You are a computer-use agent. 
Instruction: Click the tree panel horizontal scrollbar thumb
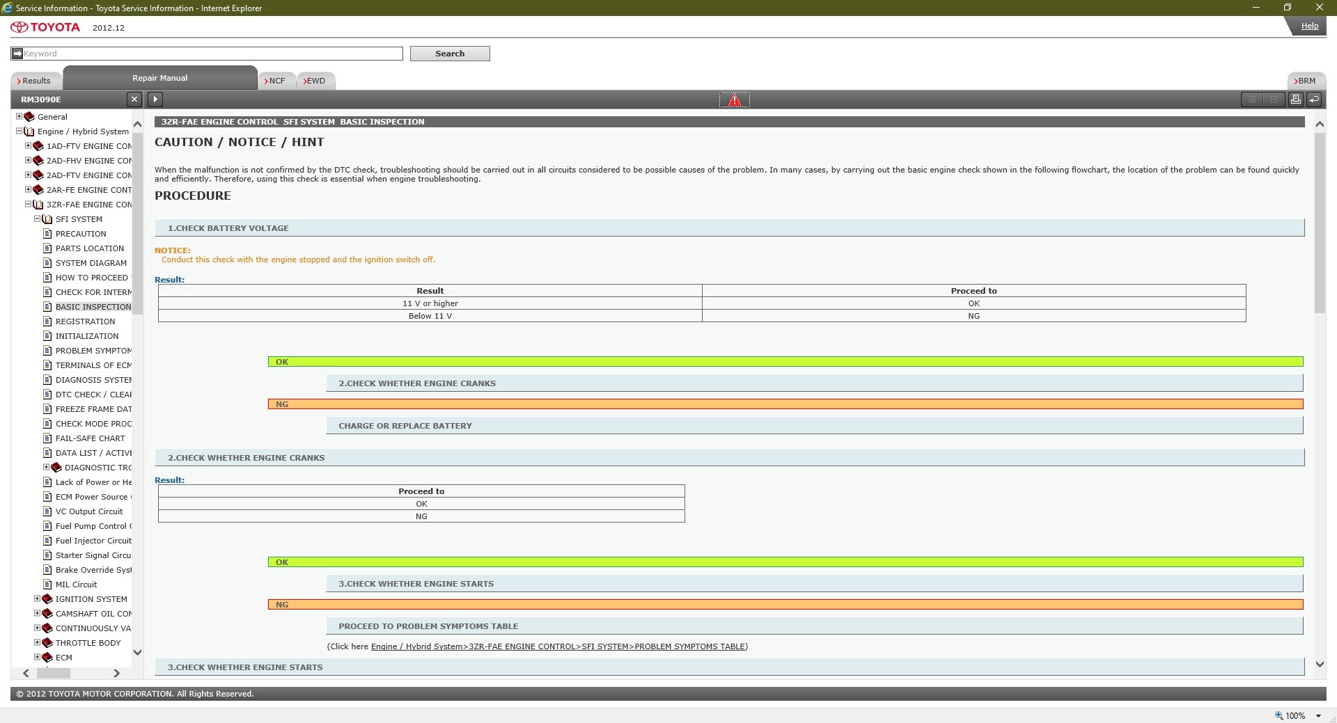[54, 673]
